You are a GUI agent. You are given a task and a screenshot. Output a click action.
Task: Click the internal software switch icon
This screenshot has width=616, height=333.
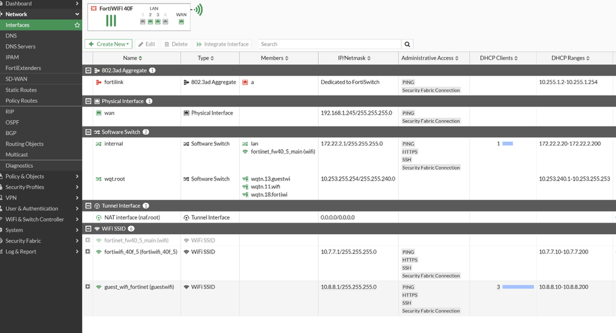pyautogui.click(x=99, y=144)
